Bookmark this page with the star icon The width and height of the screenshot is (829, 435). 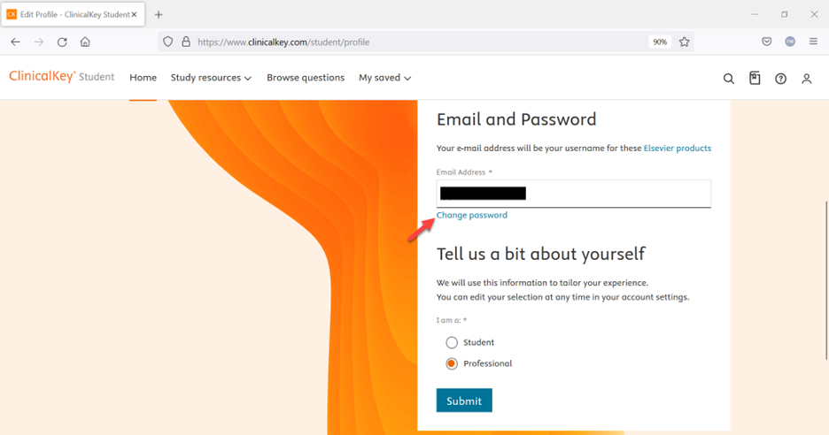click(x=685, y=42)
